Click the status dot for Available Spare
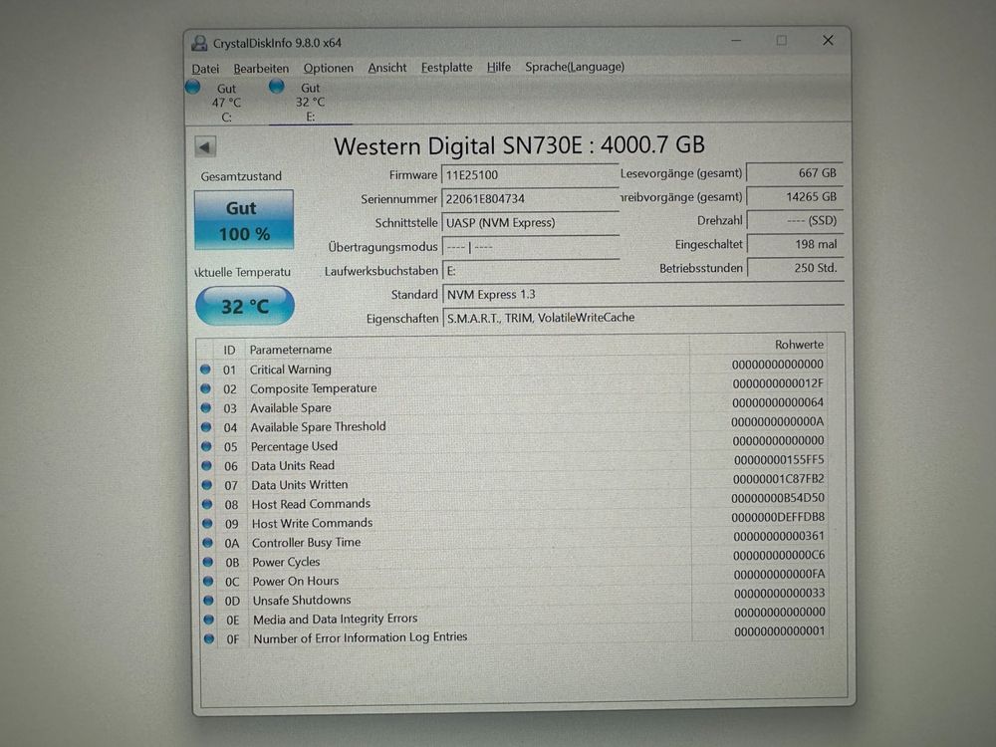The image size is (996, 747). point(206,407)
